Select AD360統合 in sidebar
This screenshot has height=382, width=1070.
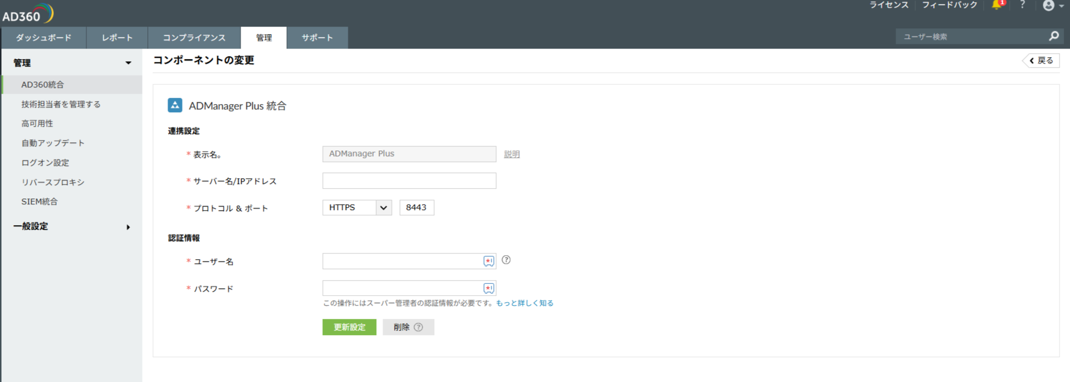72,85
